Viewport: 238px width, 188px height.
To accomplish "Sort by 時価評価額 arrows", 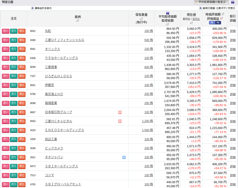I will point(223,14).
